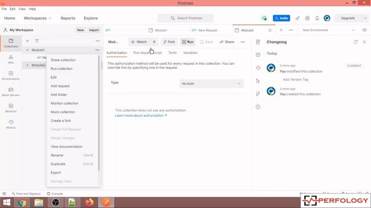This screenshot has width=371, height=208.
Task: Open the notifications bell icon
Action: coord(317,18)
